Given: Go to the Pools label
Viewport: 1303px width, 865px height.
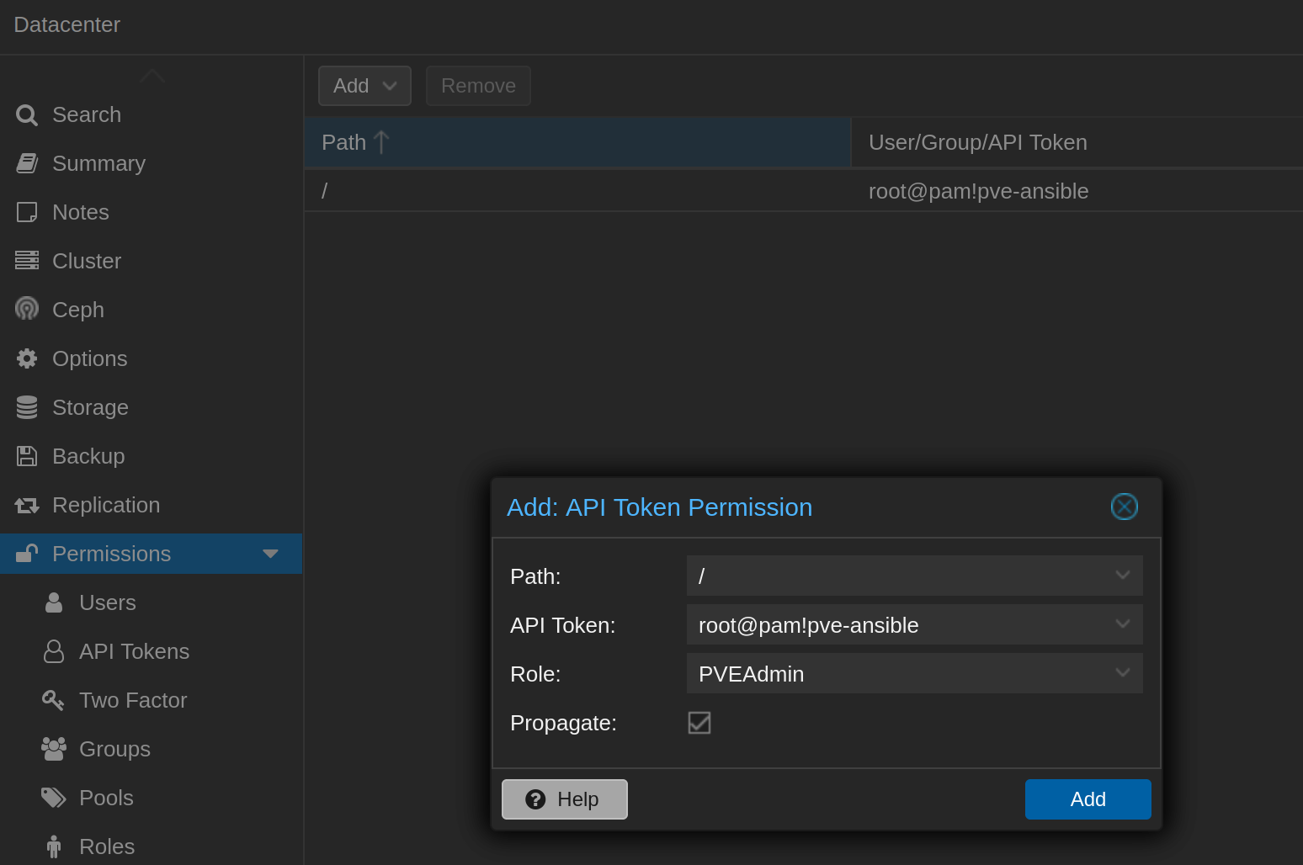Looking at the screenshot, I should pyautogui.click(x=106, y=798).
